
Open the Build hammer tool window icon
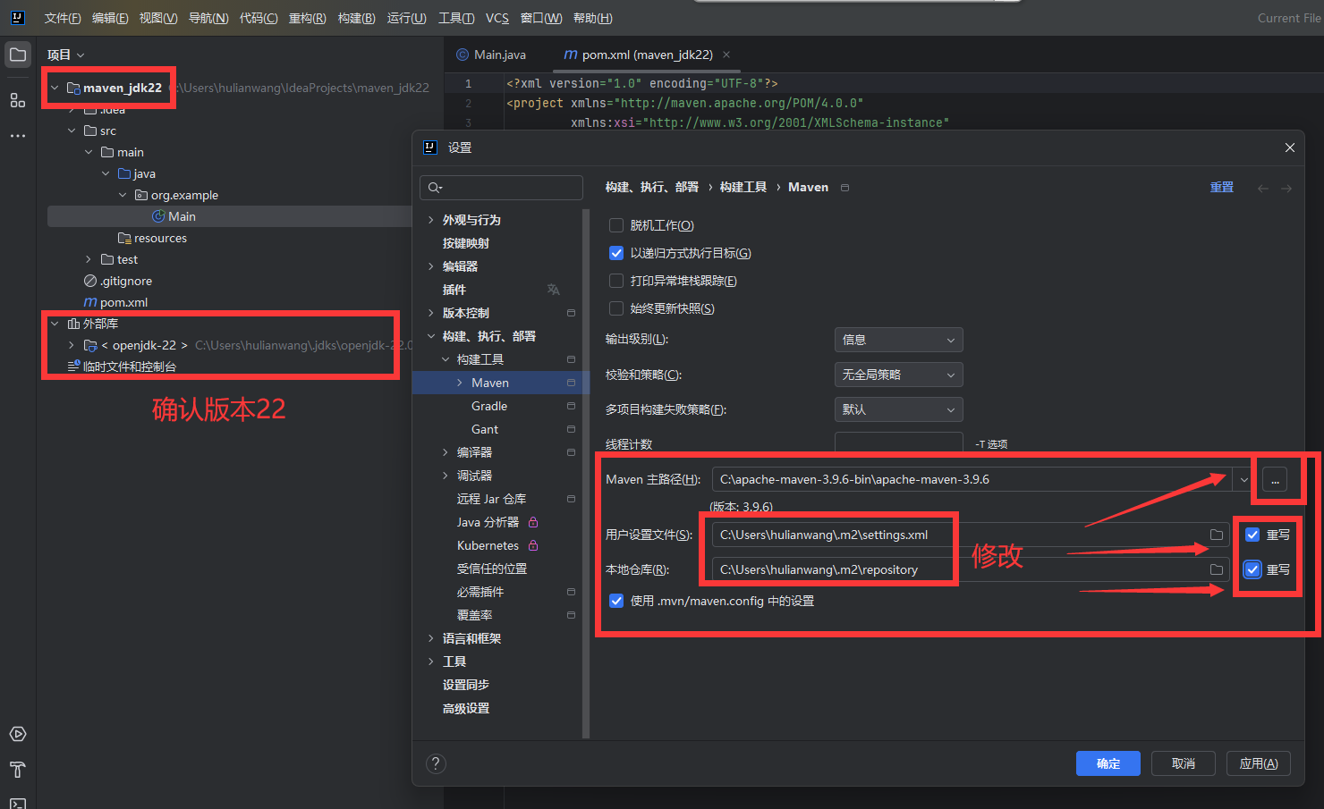coord(18,770)
